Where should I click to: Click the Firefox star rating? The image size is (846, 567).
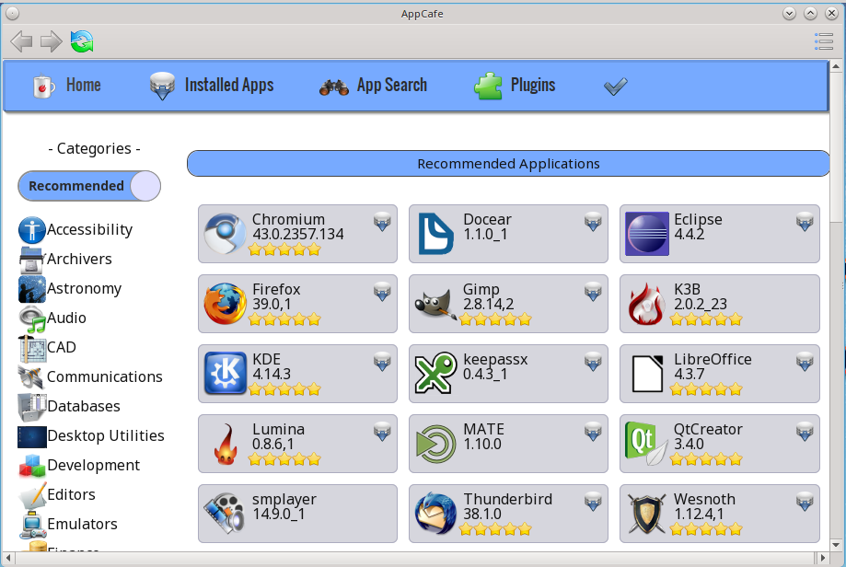(x=284, y=320)
